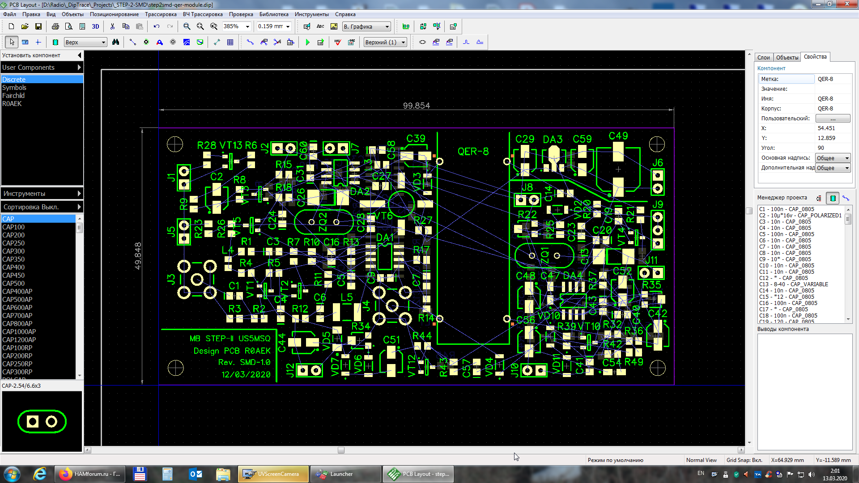The width and height of the screenshot is (859, 483).
Task: Toggle the default arrow select mode
Action: click(x=12, y=42)
